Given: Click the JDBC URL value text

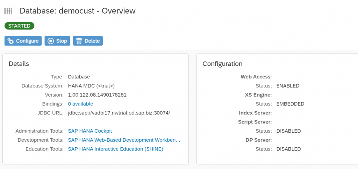Looking at the screenshot, I should coord(119,113).
